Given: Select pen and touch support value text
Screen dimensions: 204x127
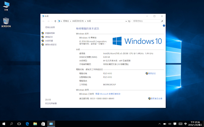Looking at the screenshot, I should pos(116,64).
